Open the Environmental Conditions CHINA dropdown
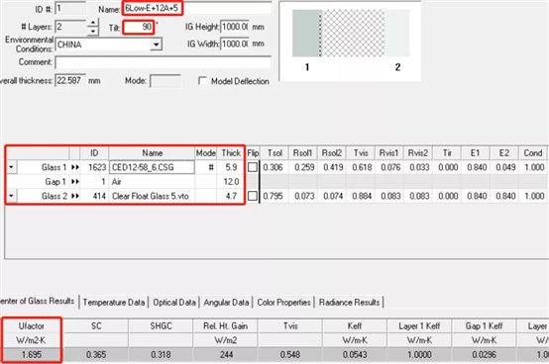Screen dimensions: 549x364 [x=156, y=45]
